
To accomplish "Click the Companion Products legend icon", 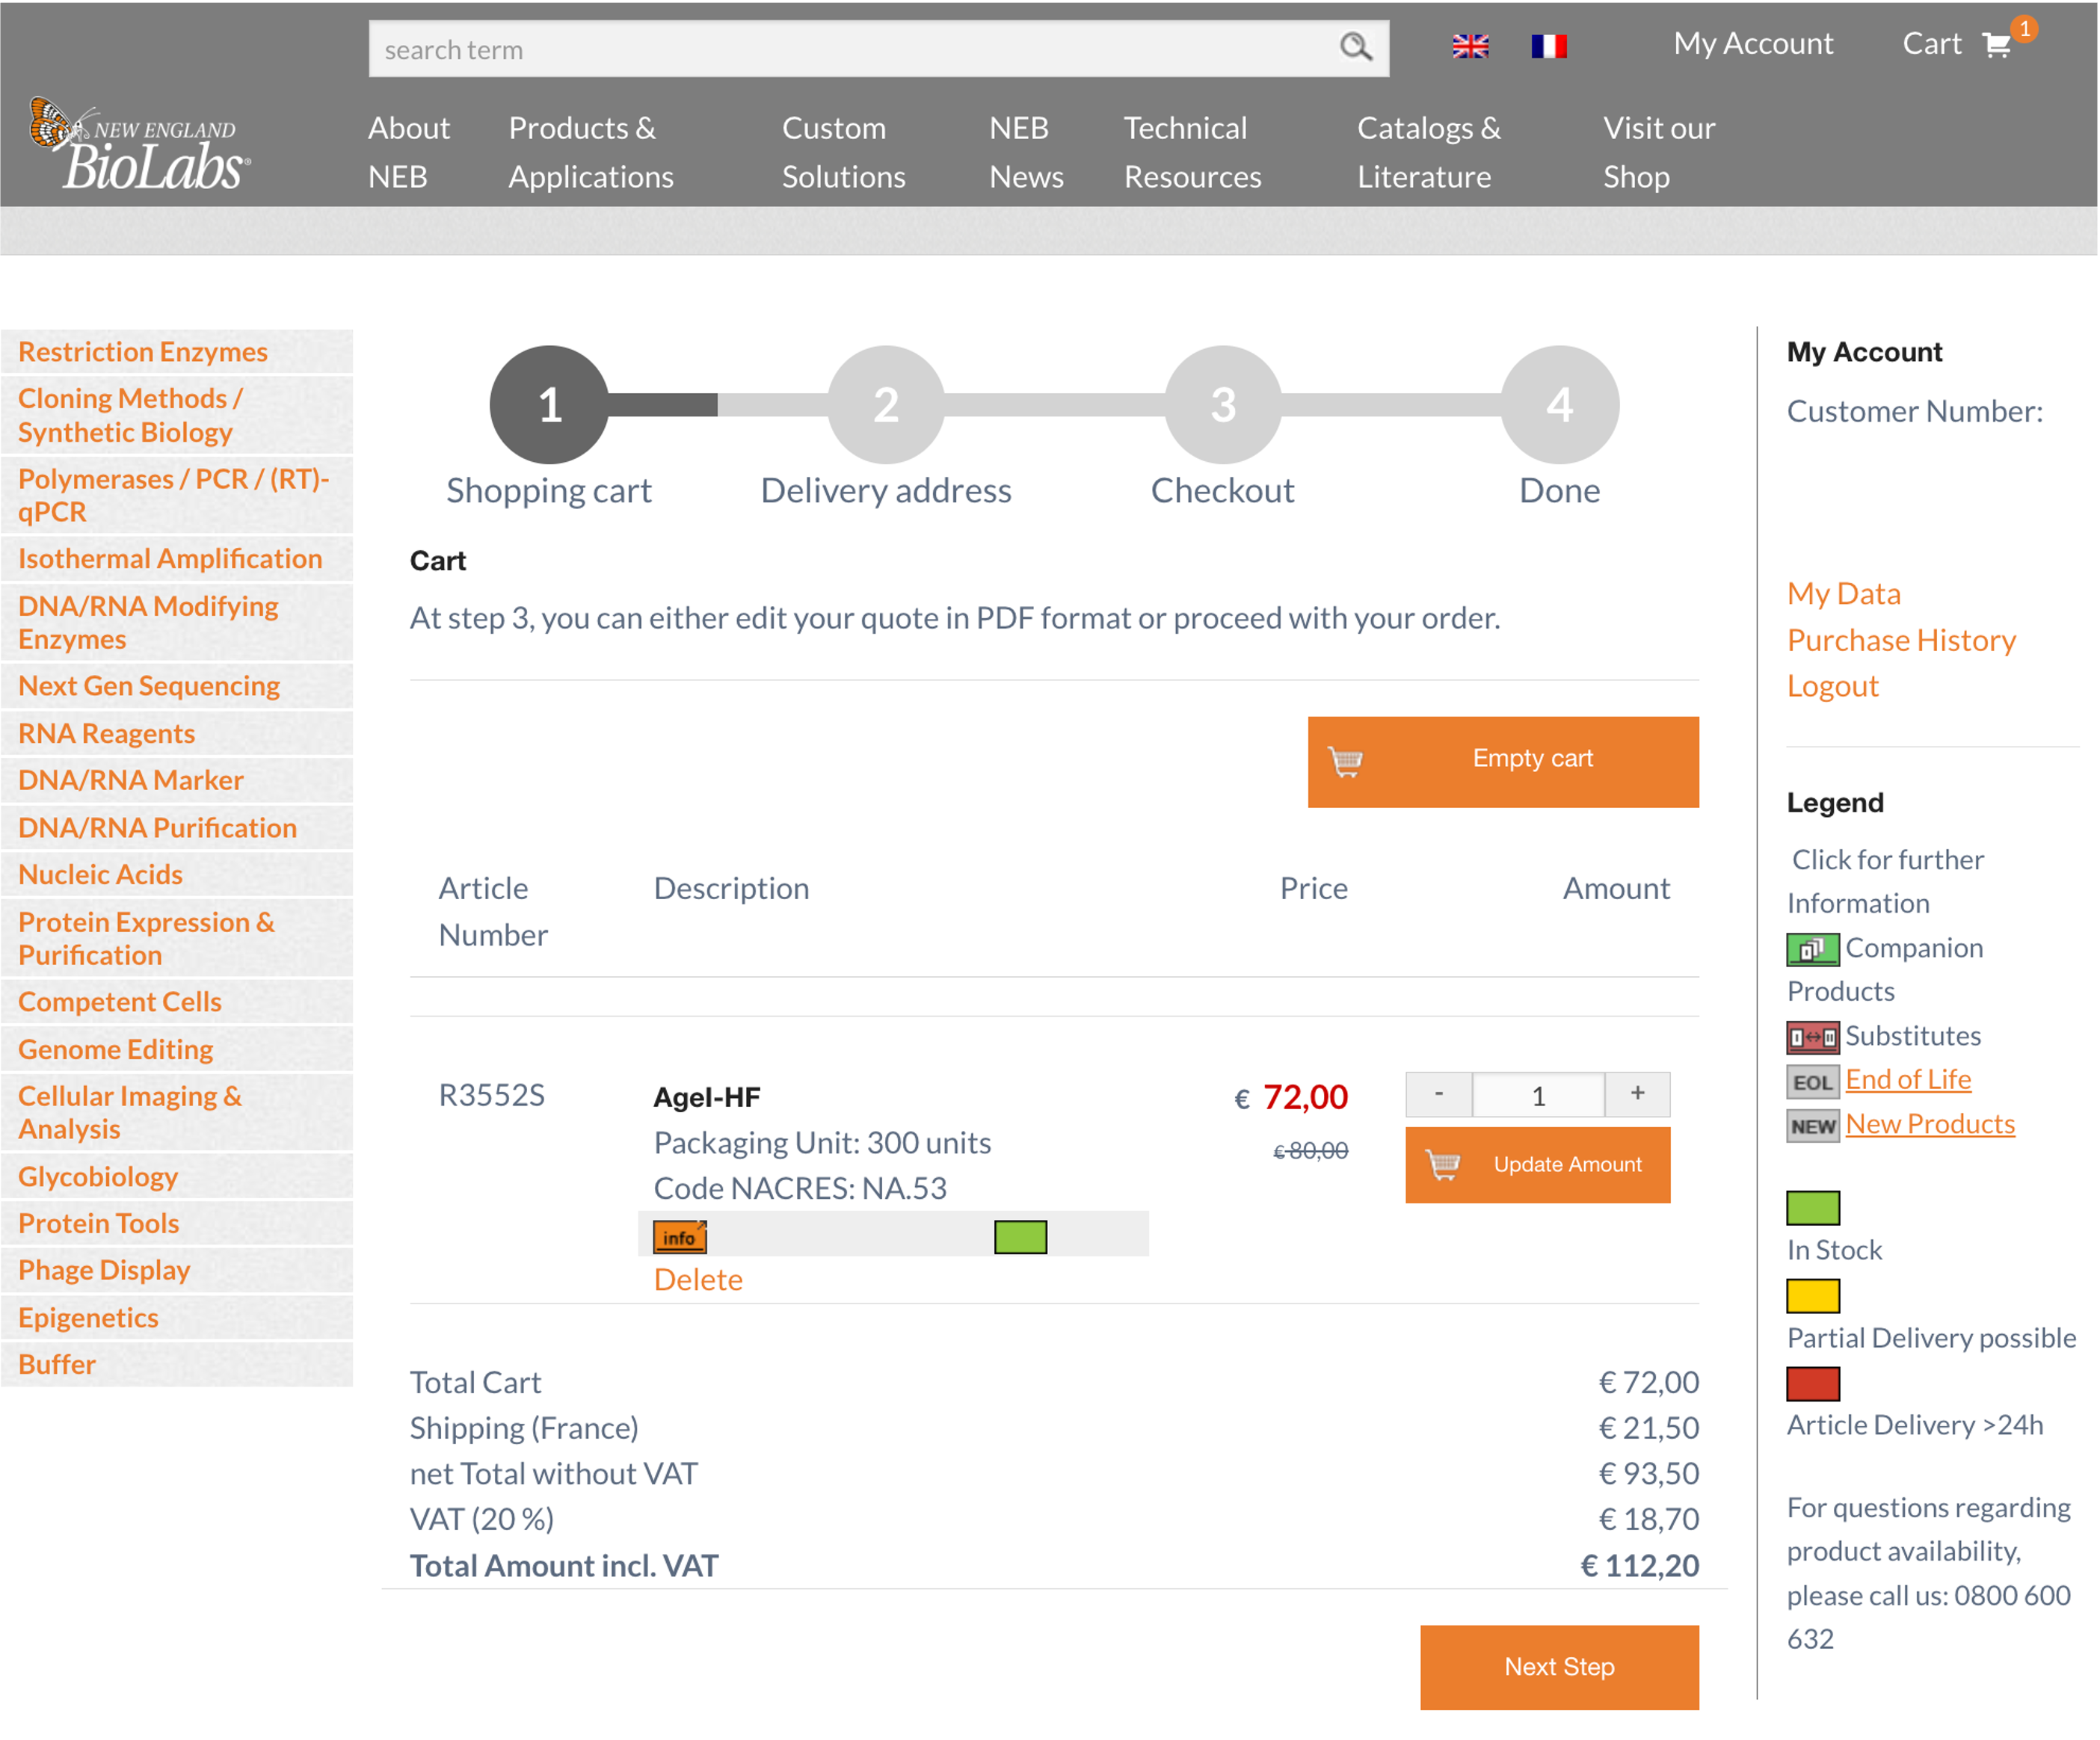I will (1812, 949).
